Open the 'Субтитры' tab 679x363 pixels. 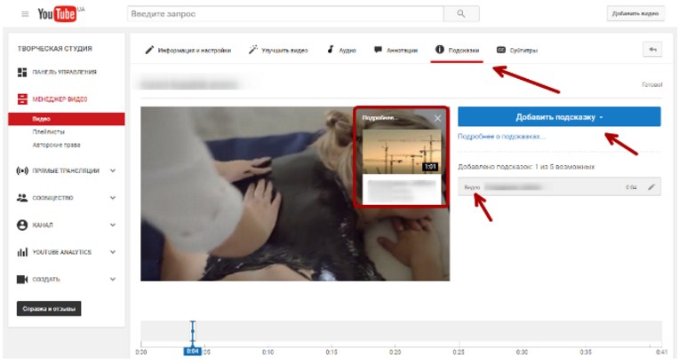click(517, 51)
